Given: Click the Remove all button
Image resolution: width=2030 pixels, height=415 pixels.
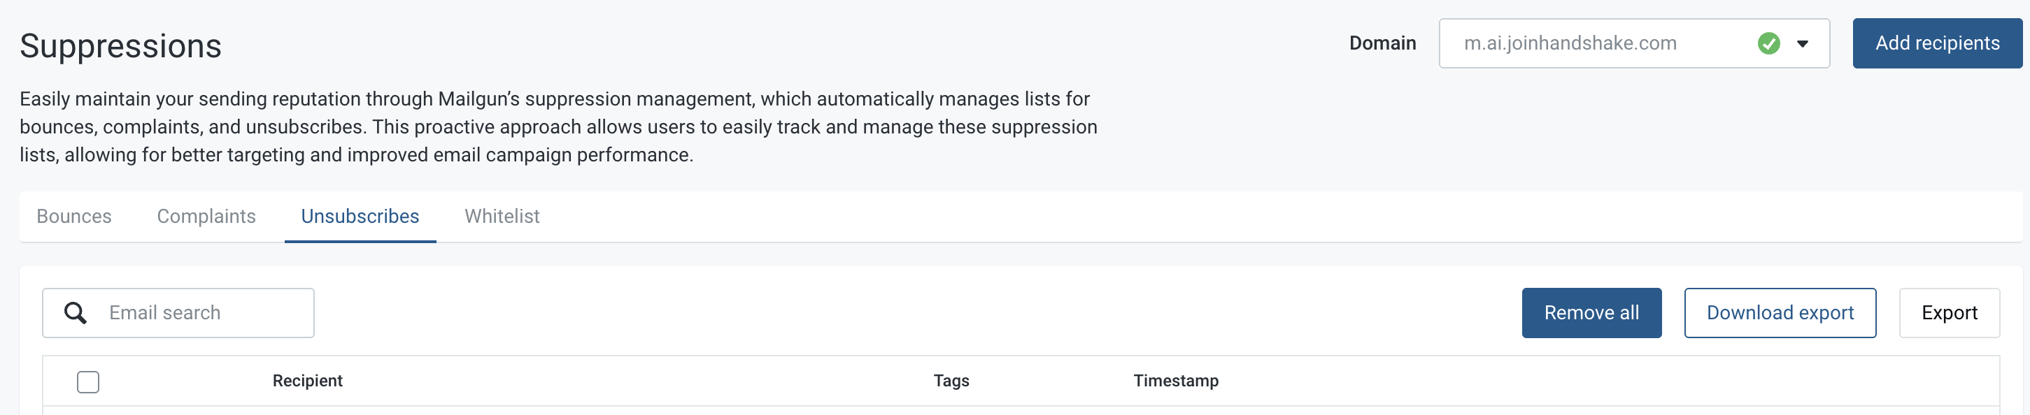Looking at the screenshot, I should [x=1591, y=312].
